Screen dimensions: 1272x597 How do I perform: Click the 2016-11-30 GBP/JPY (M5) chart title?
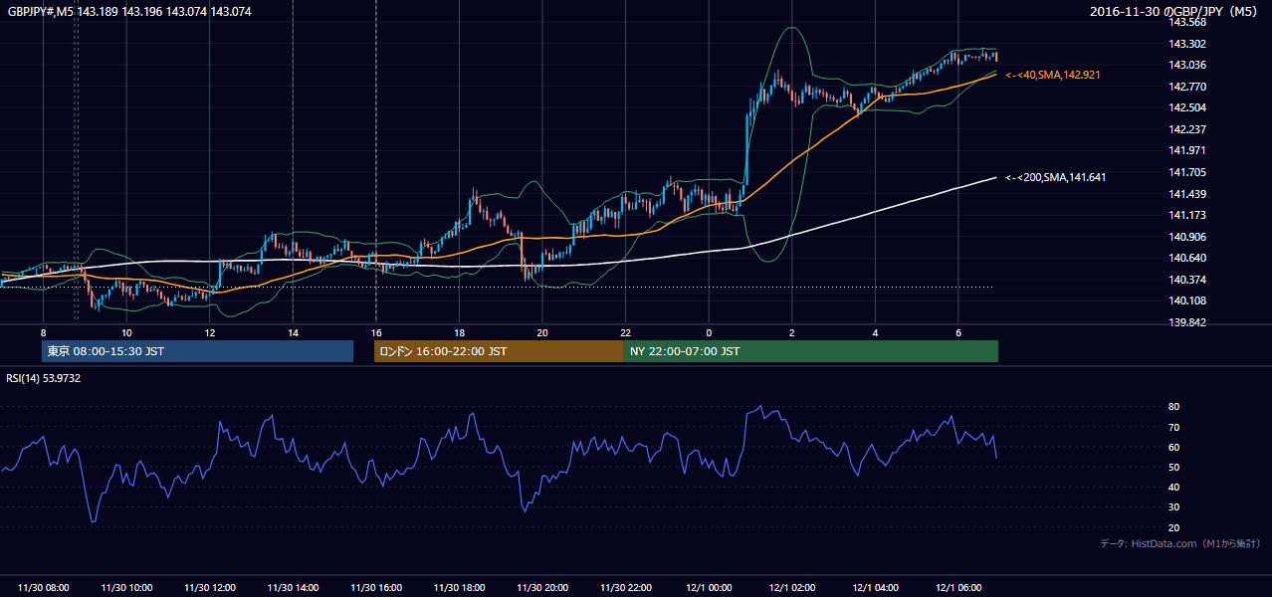click(x=1175, y=12)
